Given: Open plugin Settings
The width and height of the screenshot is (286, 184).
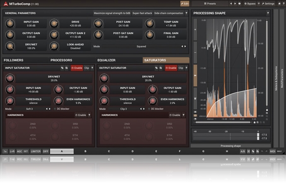Looking at the screenshot, I should (267, 3).
